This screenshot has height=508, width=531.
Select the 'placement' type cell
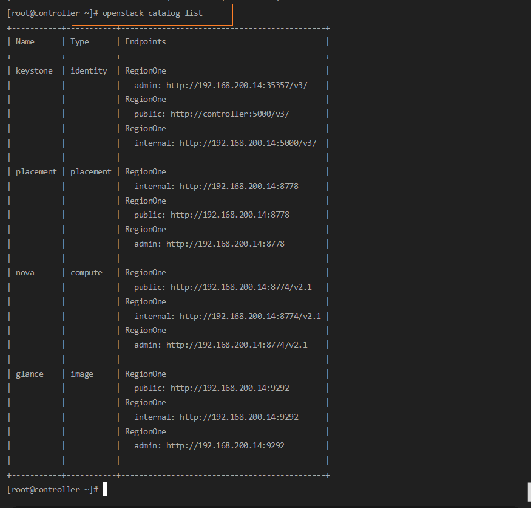91,172
